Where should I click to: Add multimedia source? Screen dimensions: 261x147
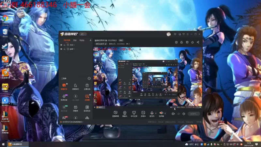point(143,114)
